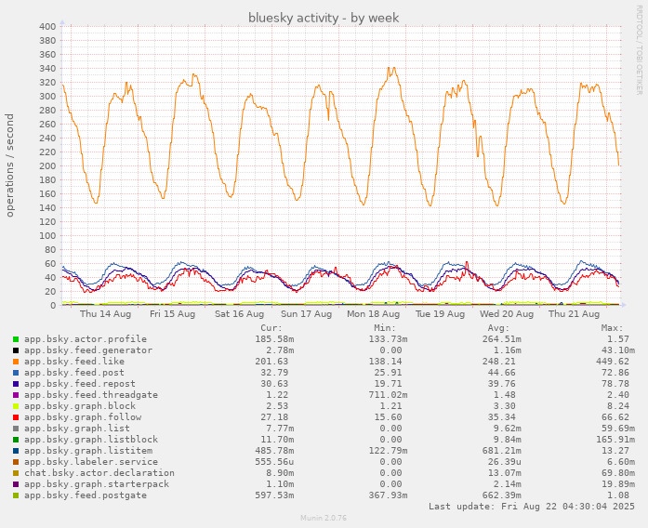Click the 'Fri 15 Aug' axis date label

(172, 314)
